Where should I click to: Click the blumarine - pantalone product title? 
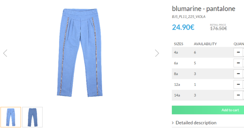[203, 9]
